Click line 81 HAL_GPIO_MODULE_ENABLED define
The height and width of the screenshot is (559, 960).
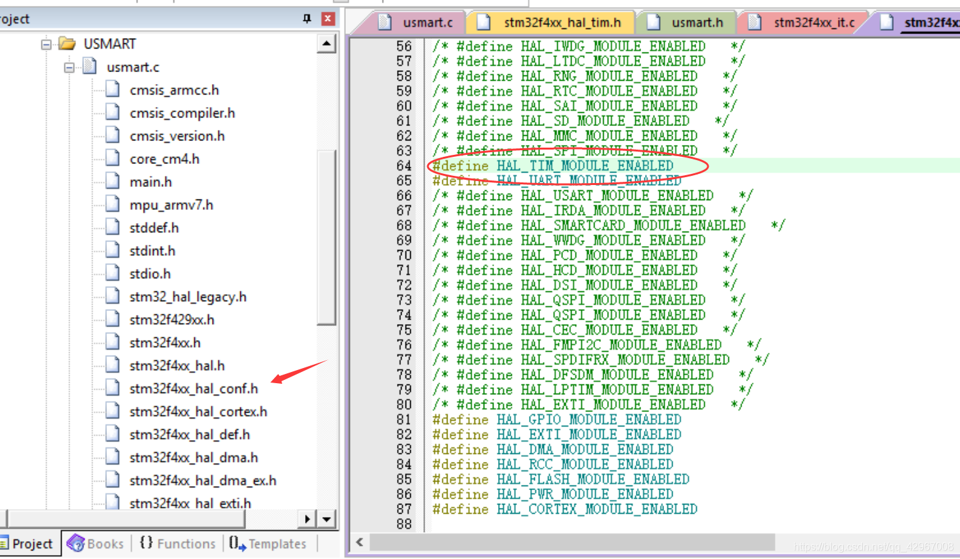click(556, 419)
